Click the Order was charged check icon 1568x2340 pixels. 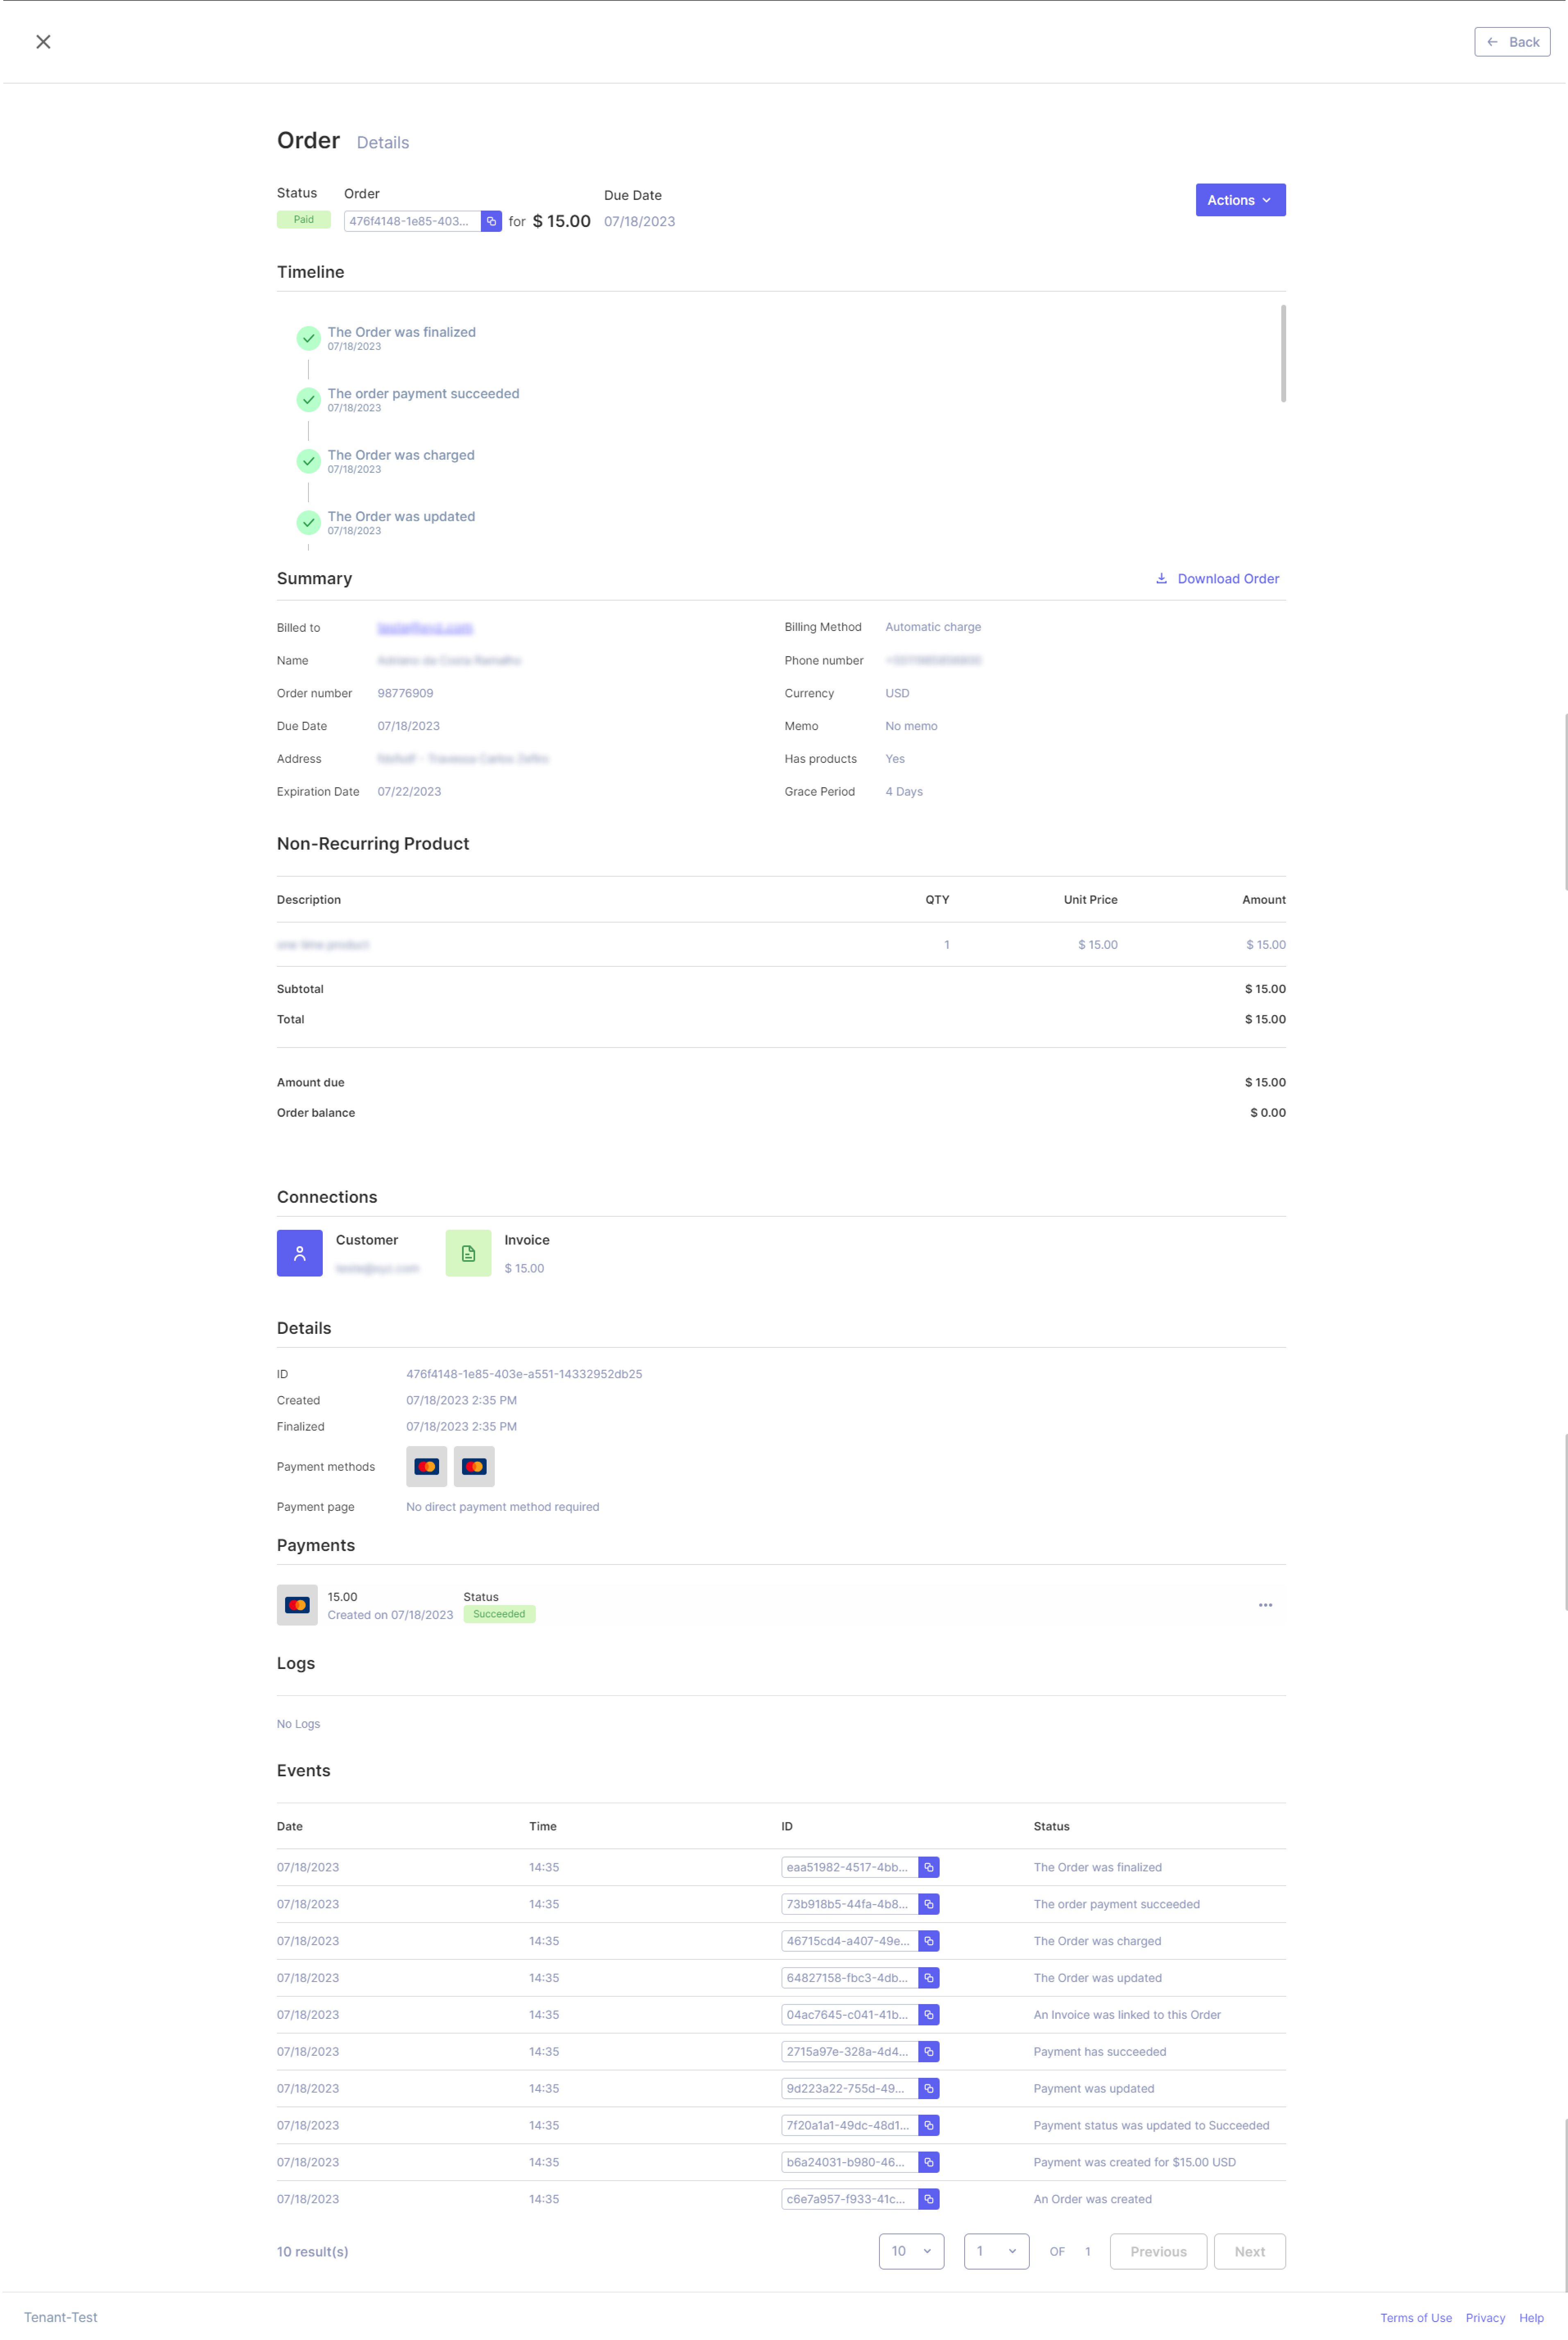308,461
